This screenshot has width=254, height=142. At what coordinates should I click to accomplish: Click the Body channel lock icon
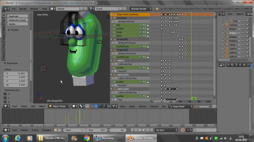pyautogui.click(x=148, y=36)
